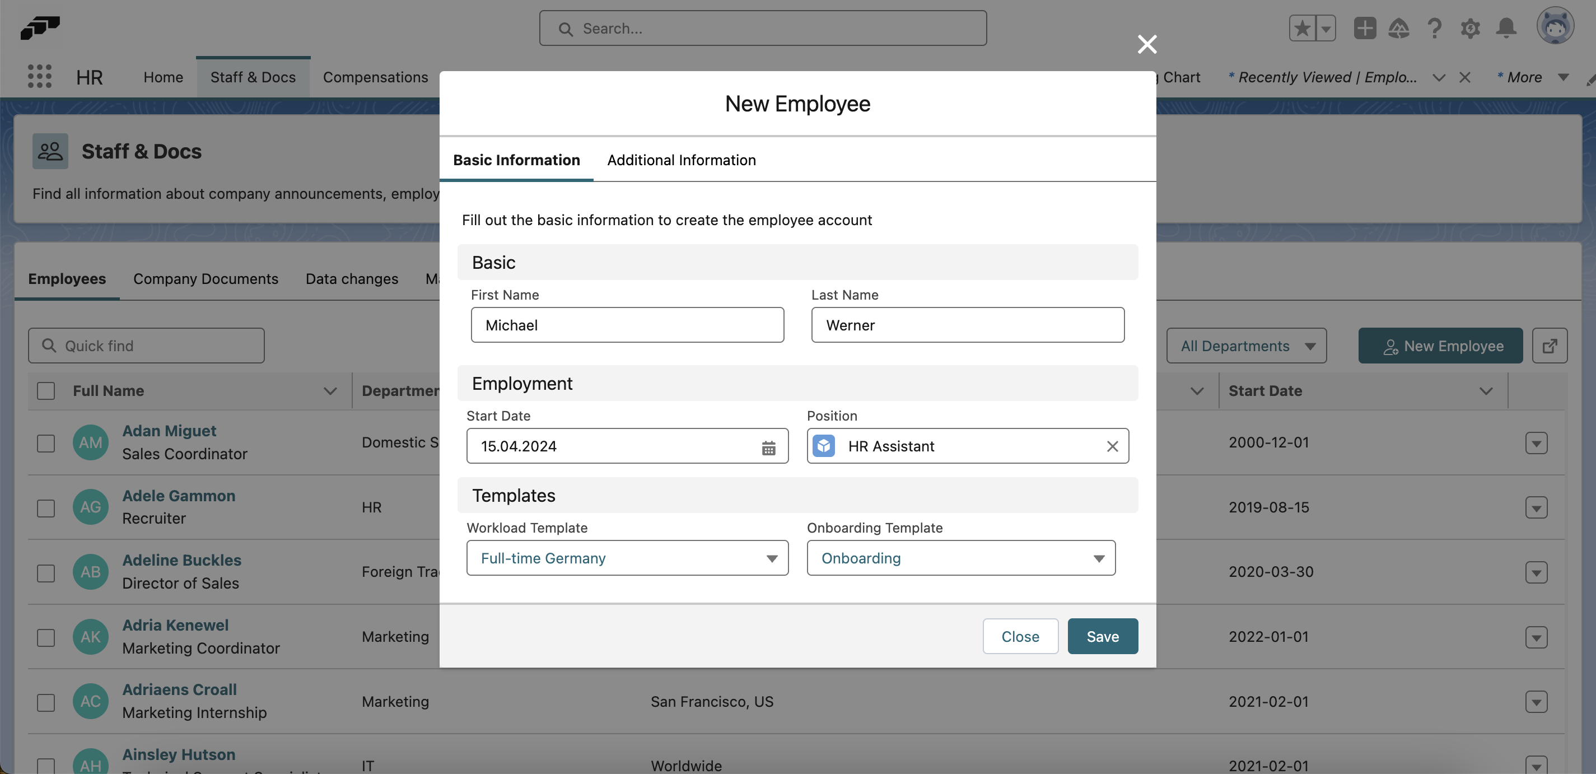Open Adele Gammon's employee record
The image size is (1596, 774).
point(179,495)
